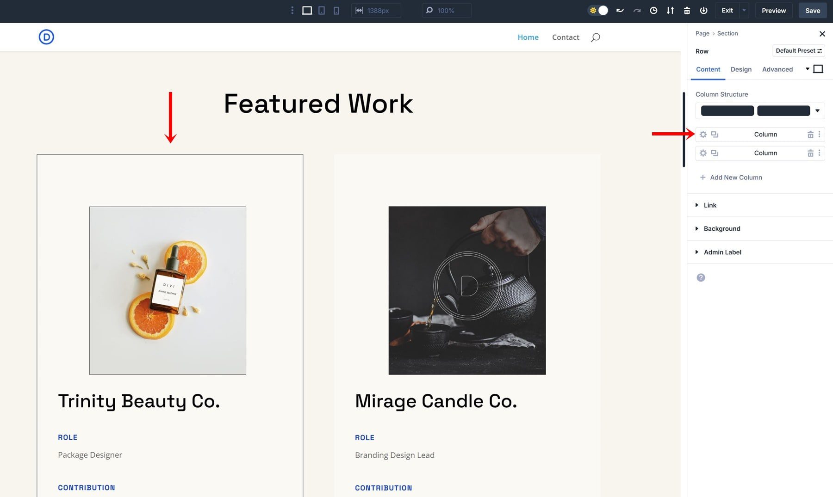Open the builder toolbar three-dot menu

click(292, 10)
